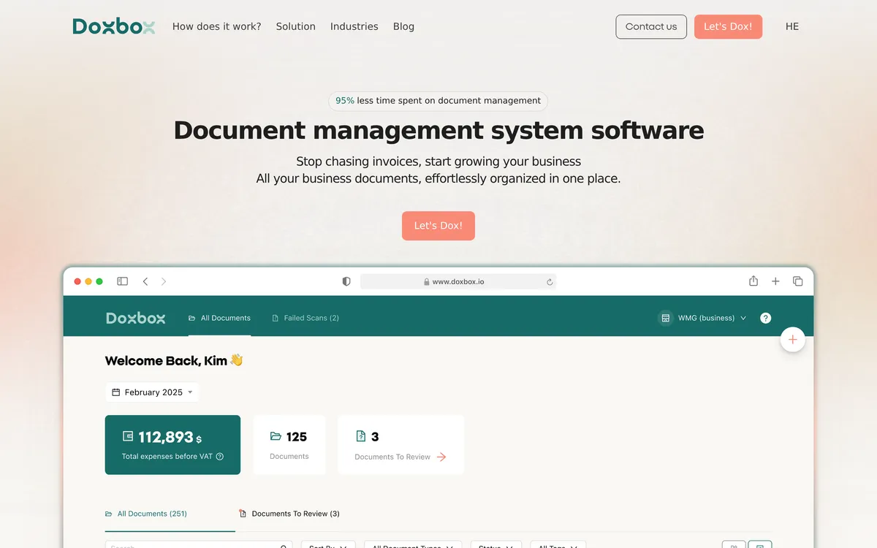
Task: Switch to the Failed Scans (2) tab
Action: (x=305, y=318)
